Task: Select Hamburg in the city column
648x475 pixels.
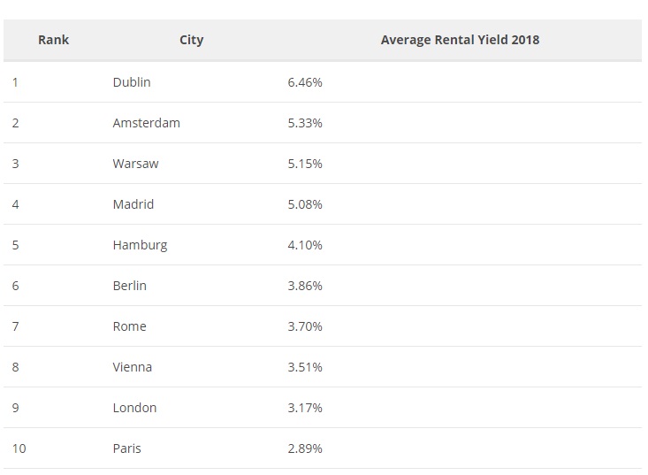Action: [x=140, y=245]
